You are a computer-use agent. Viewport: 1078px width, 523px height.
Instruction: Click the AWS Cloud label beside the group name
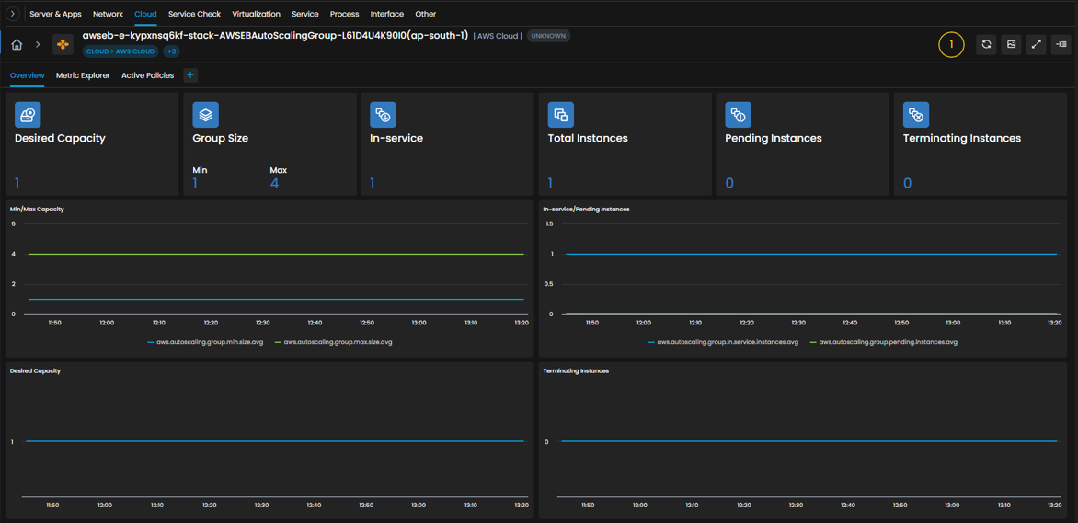tap(499, 36)
